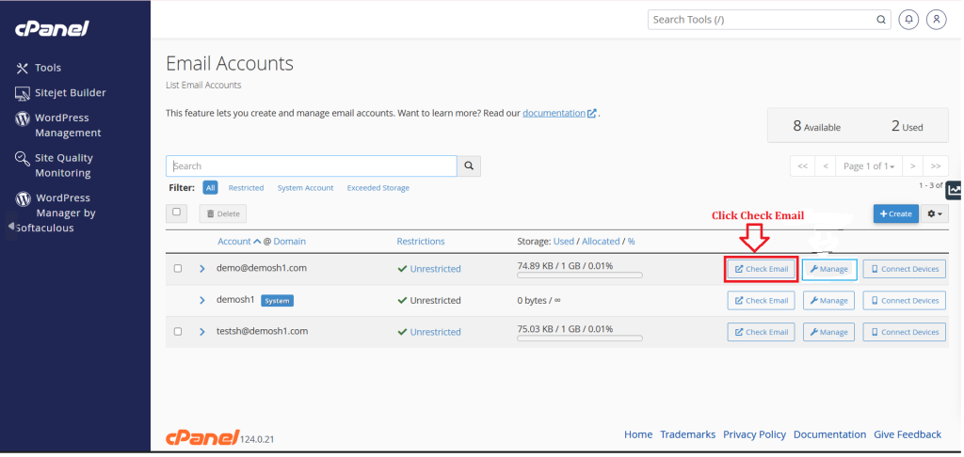Click the Delete button

222,213
